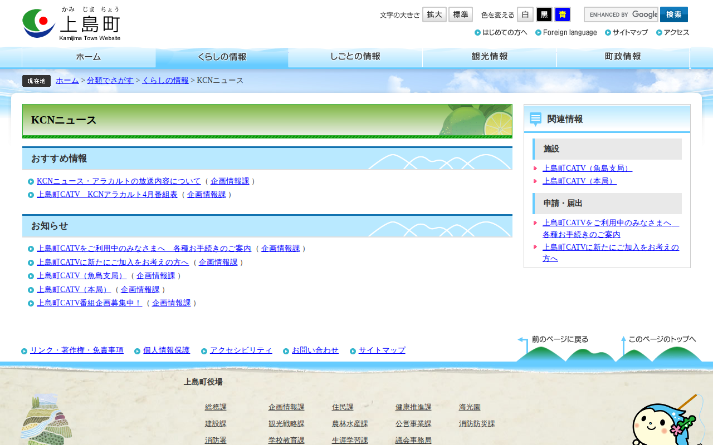713x445 pixels.
Task: Open 新たにご加入をお考えの方へ in お知らせ list
Action: (x=113, y=263)
